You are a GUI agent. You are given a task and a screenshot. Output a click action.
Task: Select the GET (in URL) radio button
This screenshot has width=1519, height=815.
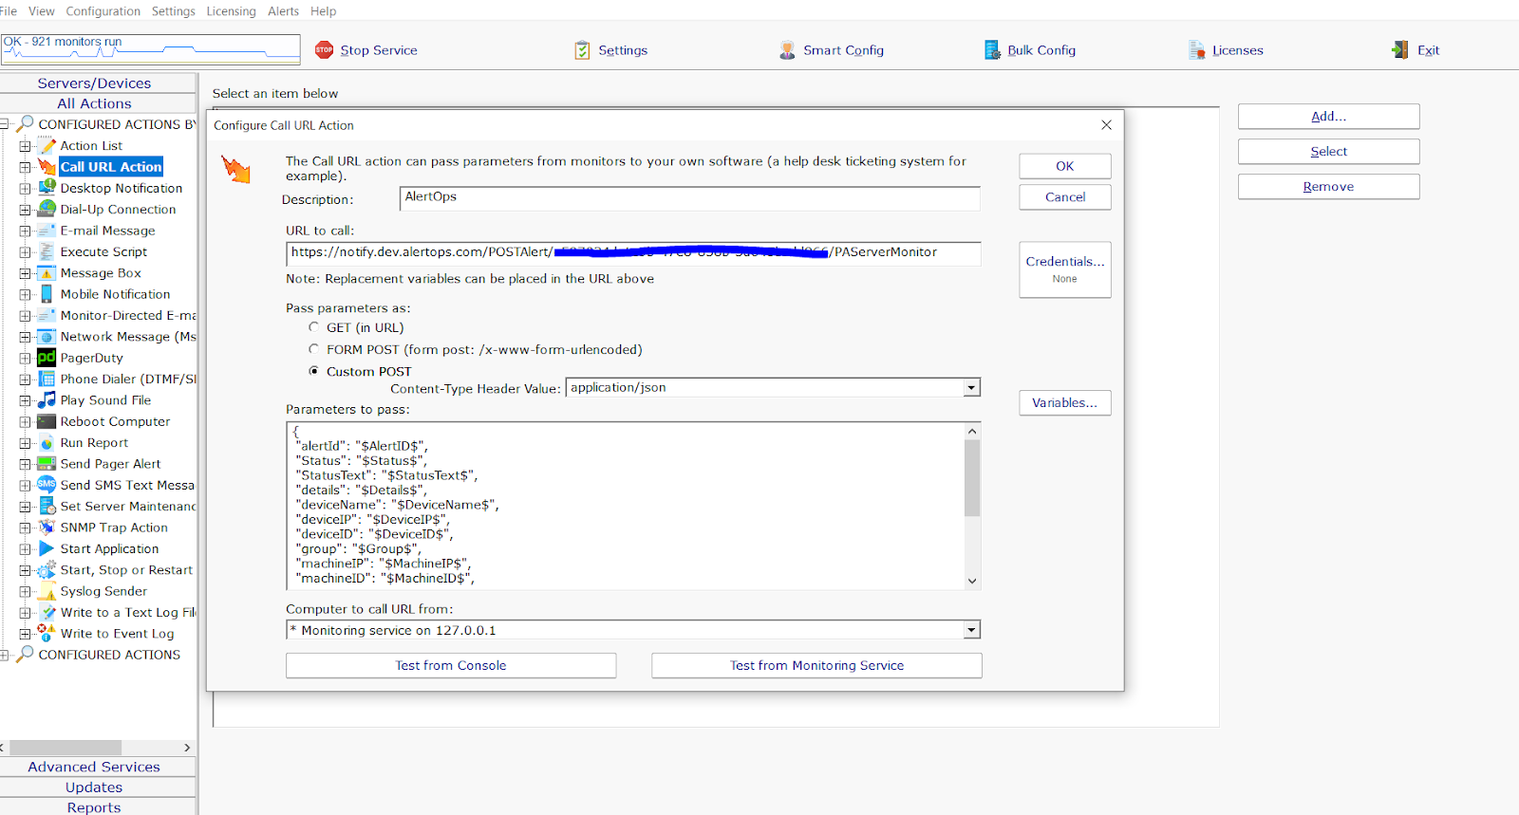point(314,327)
